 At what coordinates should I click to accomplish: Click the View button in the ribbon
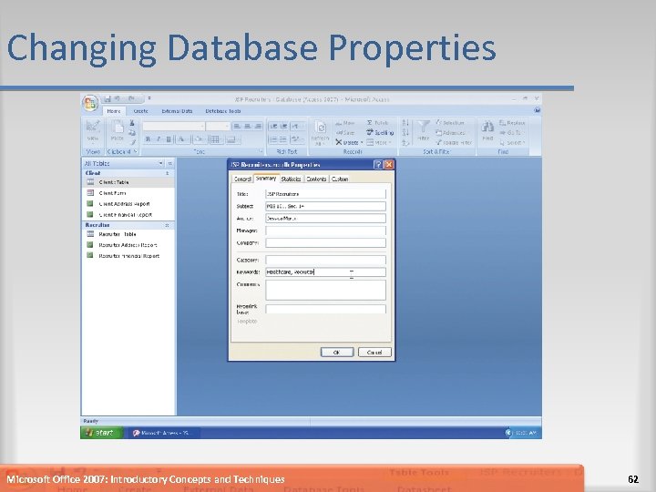[x=93, y=131]
